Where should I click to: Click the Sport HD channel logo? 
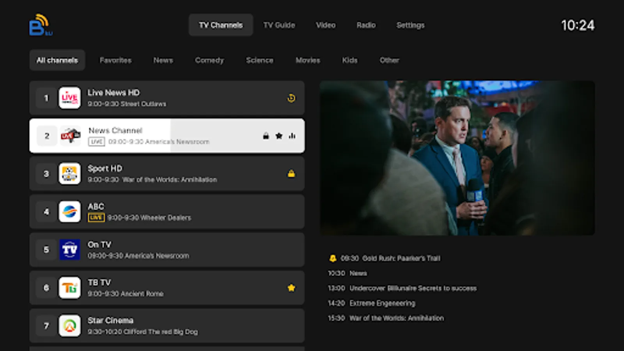[70, 174]
